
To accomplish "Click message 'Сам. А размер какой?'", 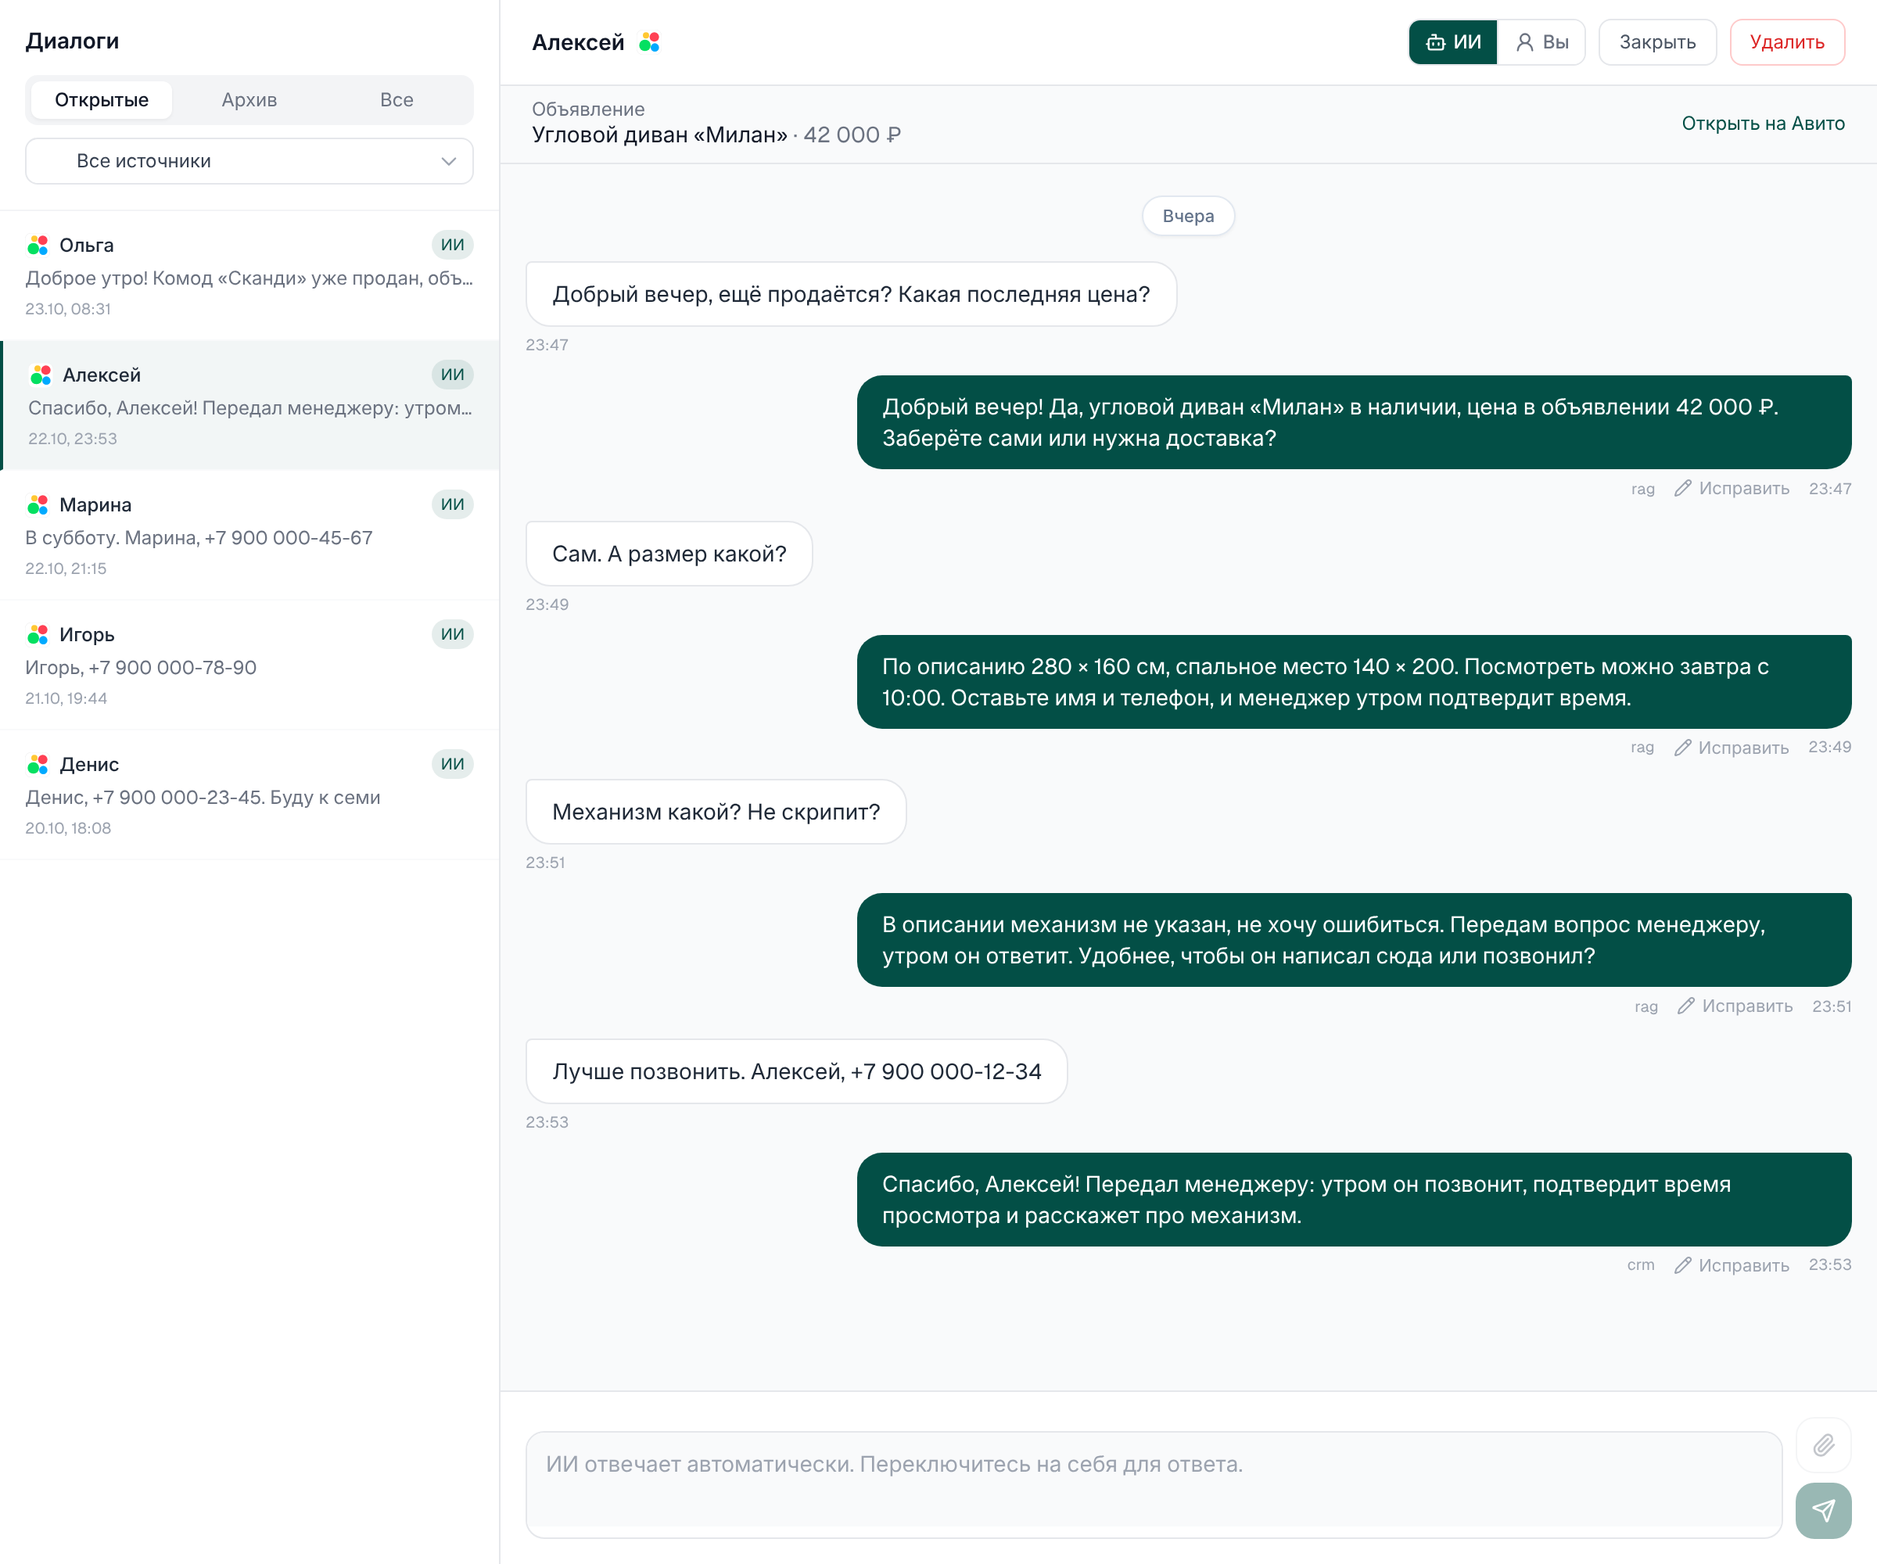I will point(669,554).
